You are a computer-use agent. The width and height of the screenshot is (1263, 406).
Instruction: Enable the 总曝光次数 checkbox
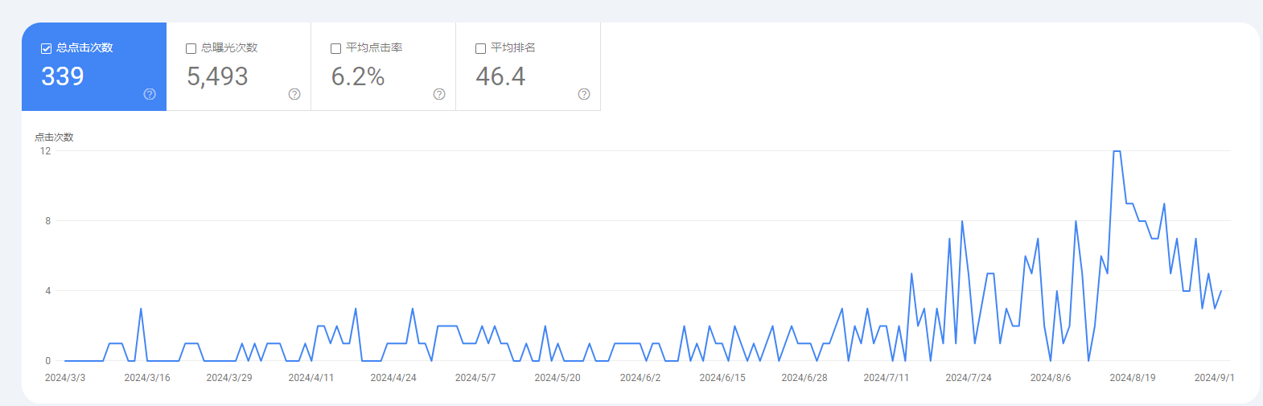[191, 48]
